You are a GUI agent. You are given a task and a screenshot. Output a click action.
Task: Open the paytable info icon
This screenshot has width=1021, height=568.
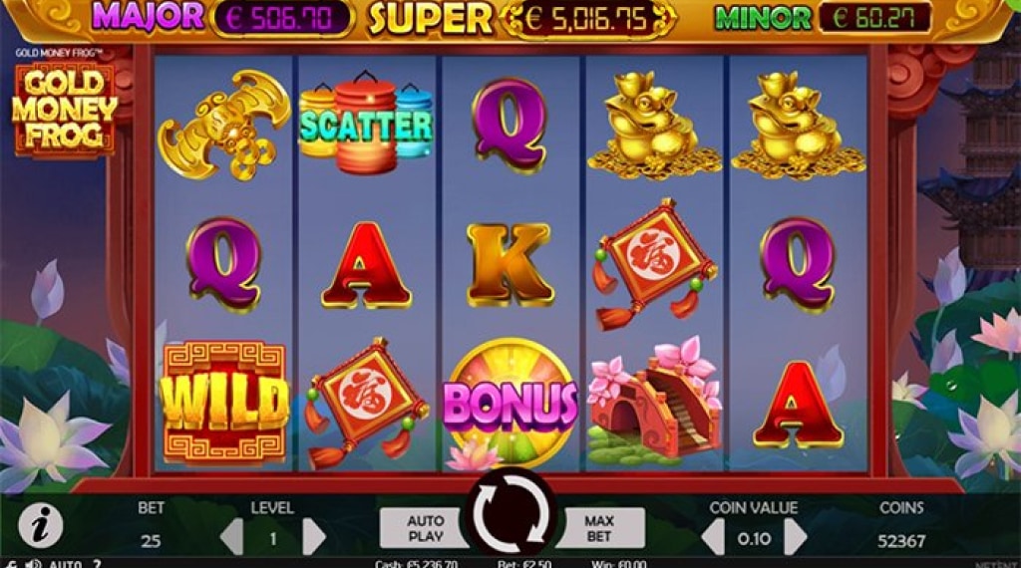tap(40, 526)
